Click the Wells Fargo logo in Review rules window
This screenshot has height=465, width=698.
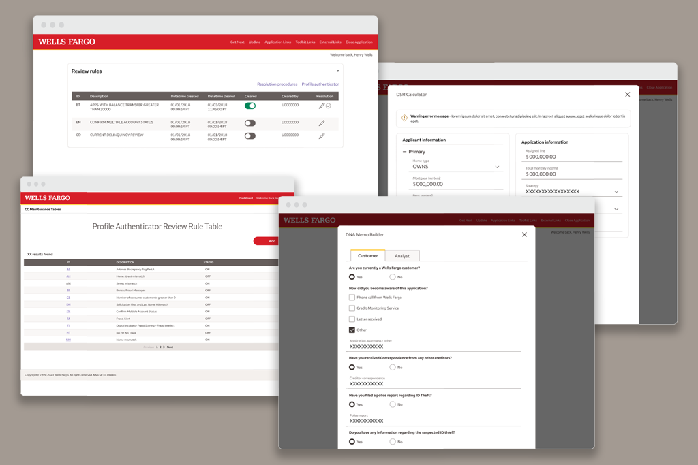coord(67,42)
